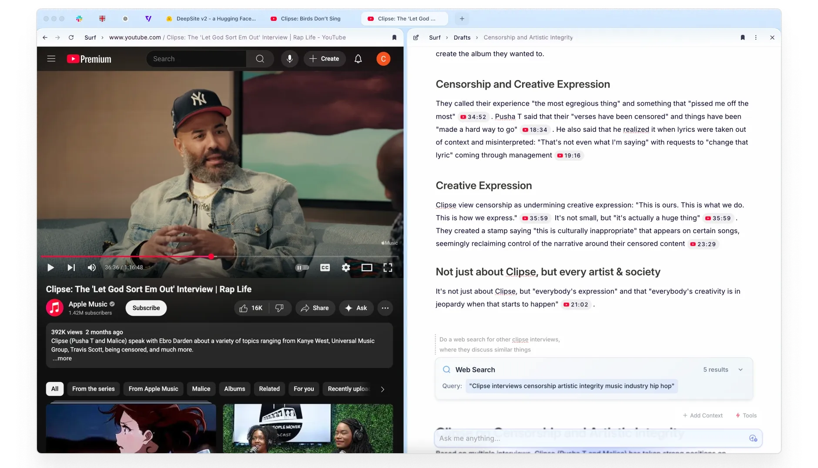The height and width of the screenshot is (468, 818).
Task: Seek in video progress bar
Action: pyautogui.click(x=220, y=257)
